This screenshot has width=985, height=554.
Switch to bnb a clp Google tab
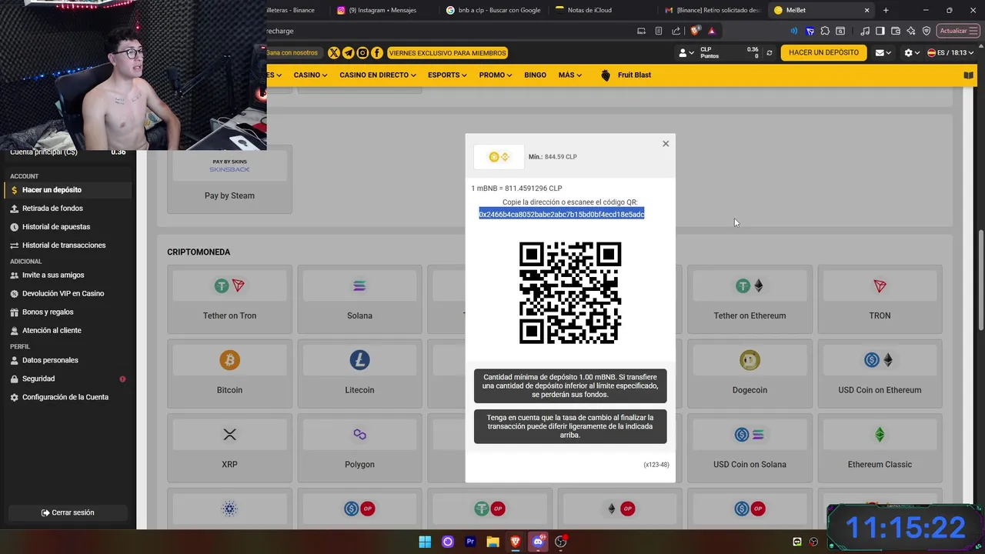pos(494,10)
